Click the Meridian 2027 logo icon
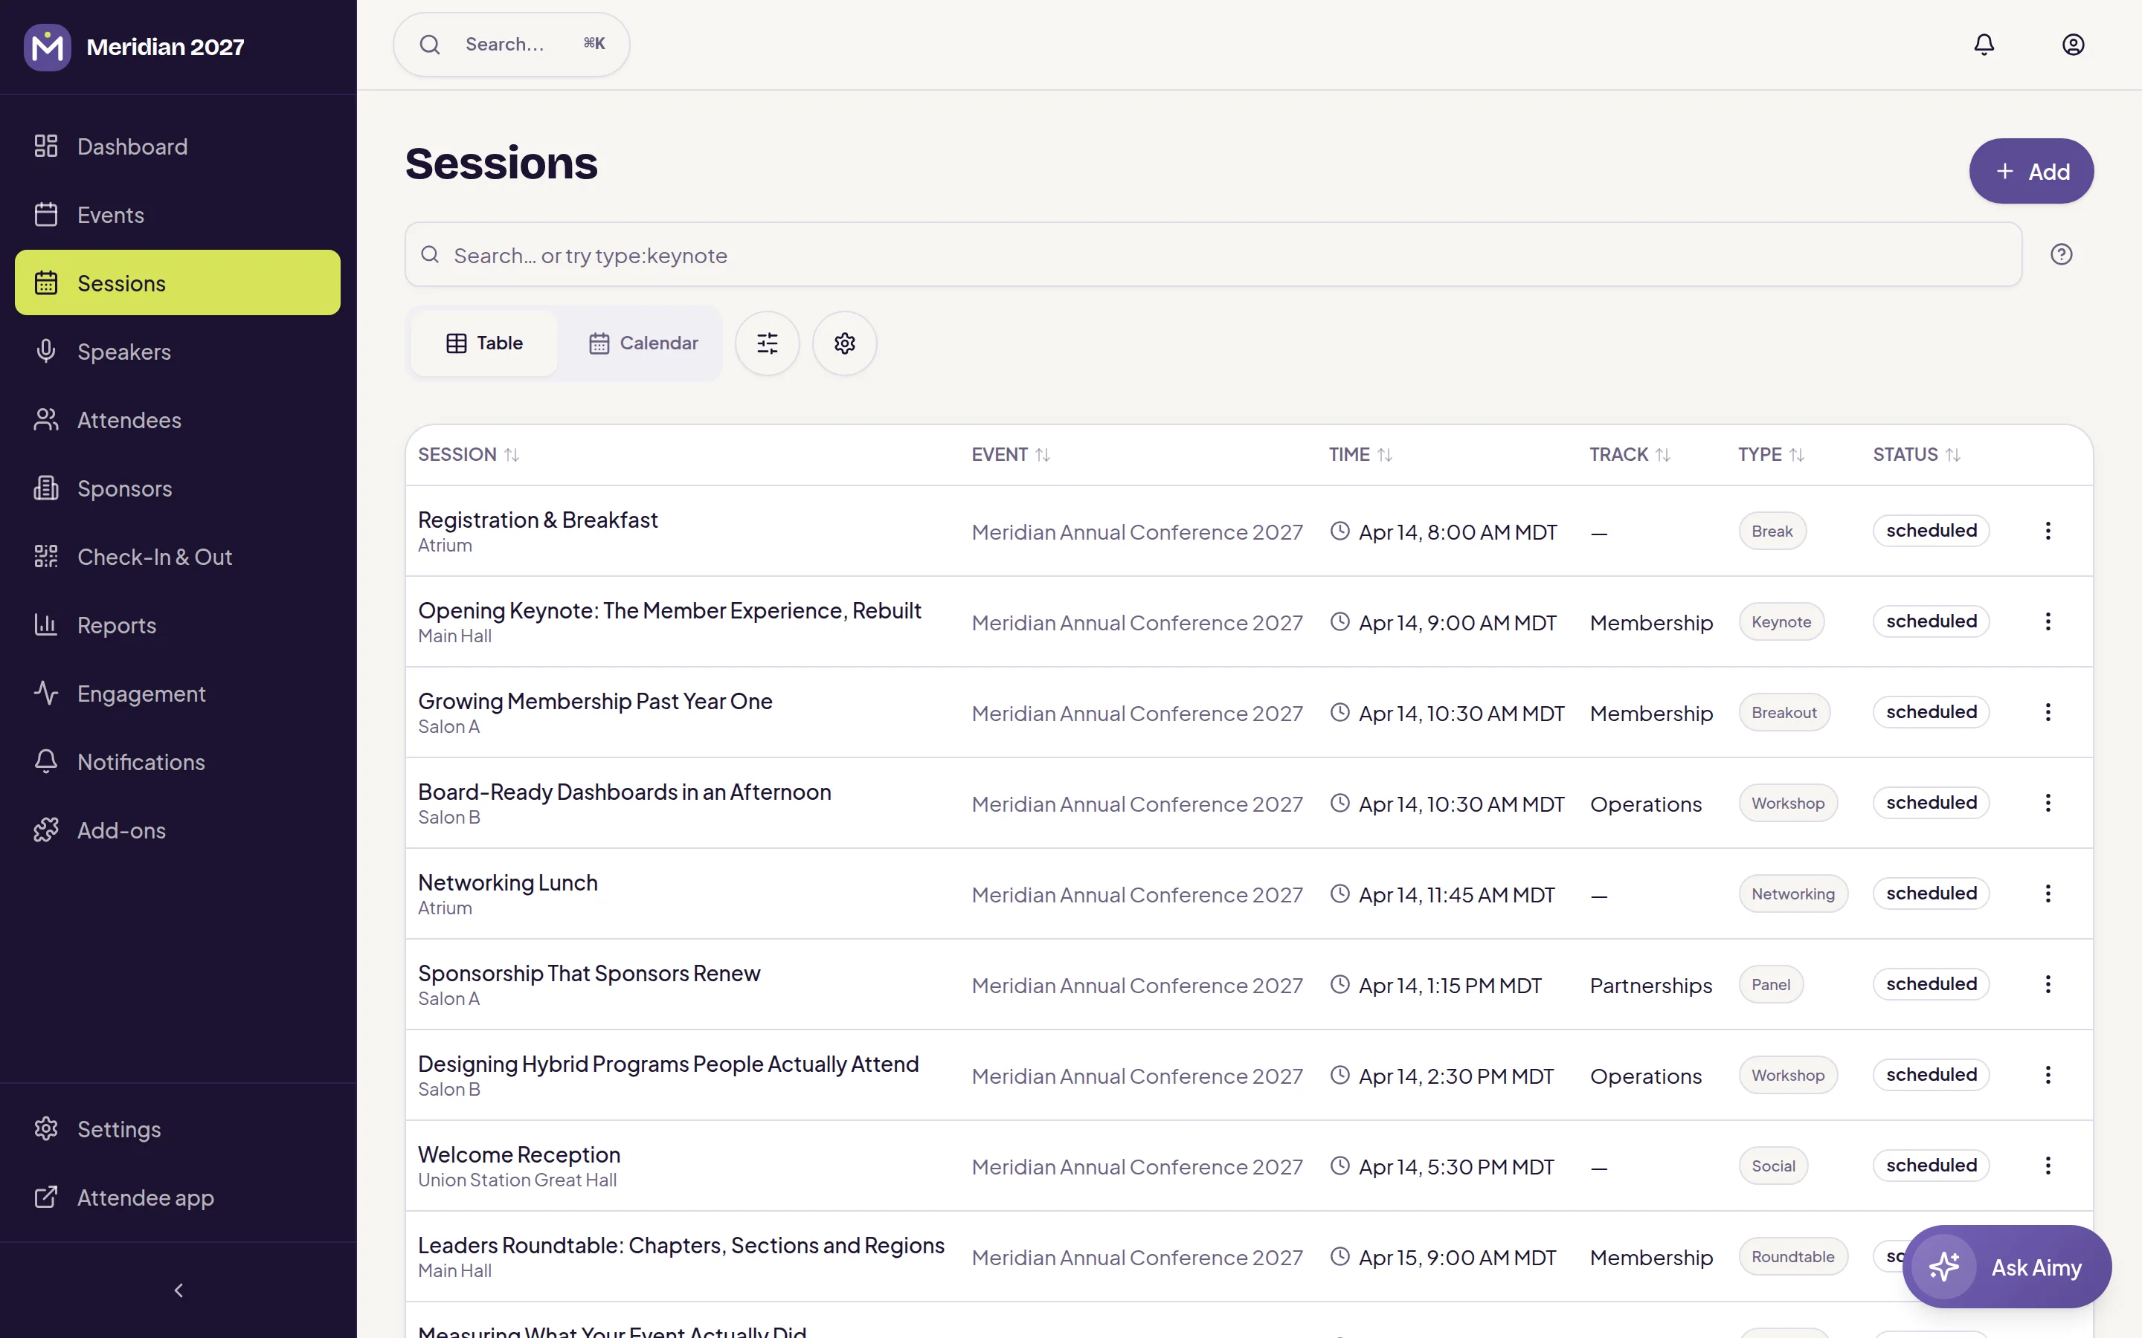Image resolution: width=2142 pixels, height=1338 pixels. click(47, 47)
